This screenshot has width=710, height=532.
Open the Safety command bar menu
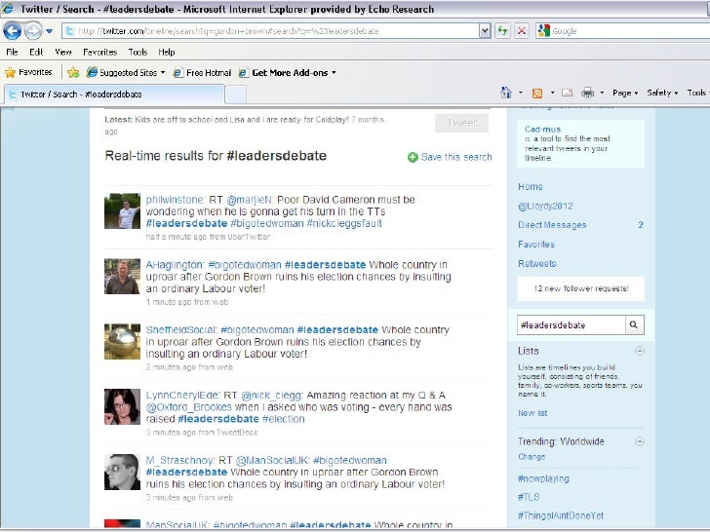(x=662, y=93)
